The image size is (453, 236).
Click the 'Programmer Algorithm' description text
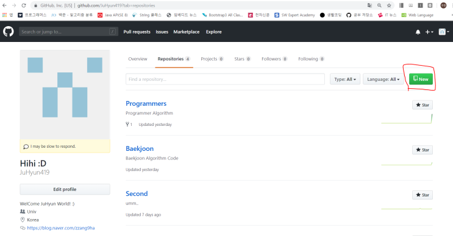tap(149, 113)
